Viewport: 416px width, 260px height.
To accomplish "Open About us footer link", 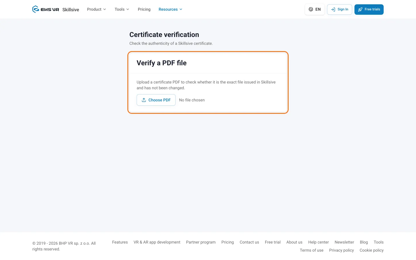I will (294, 242).
